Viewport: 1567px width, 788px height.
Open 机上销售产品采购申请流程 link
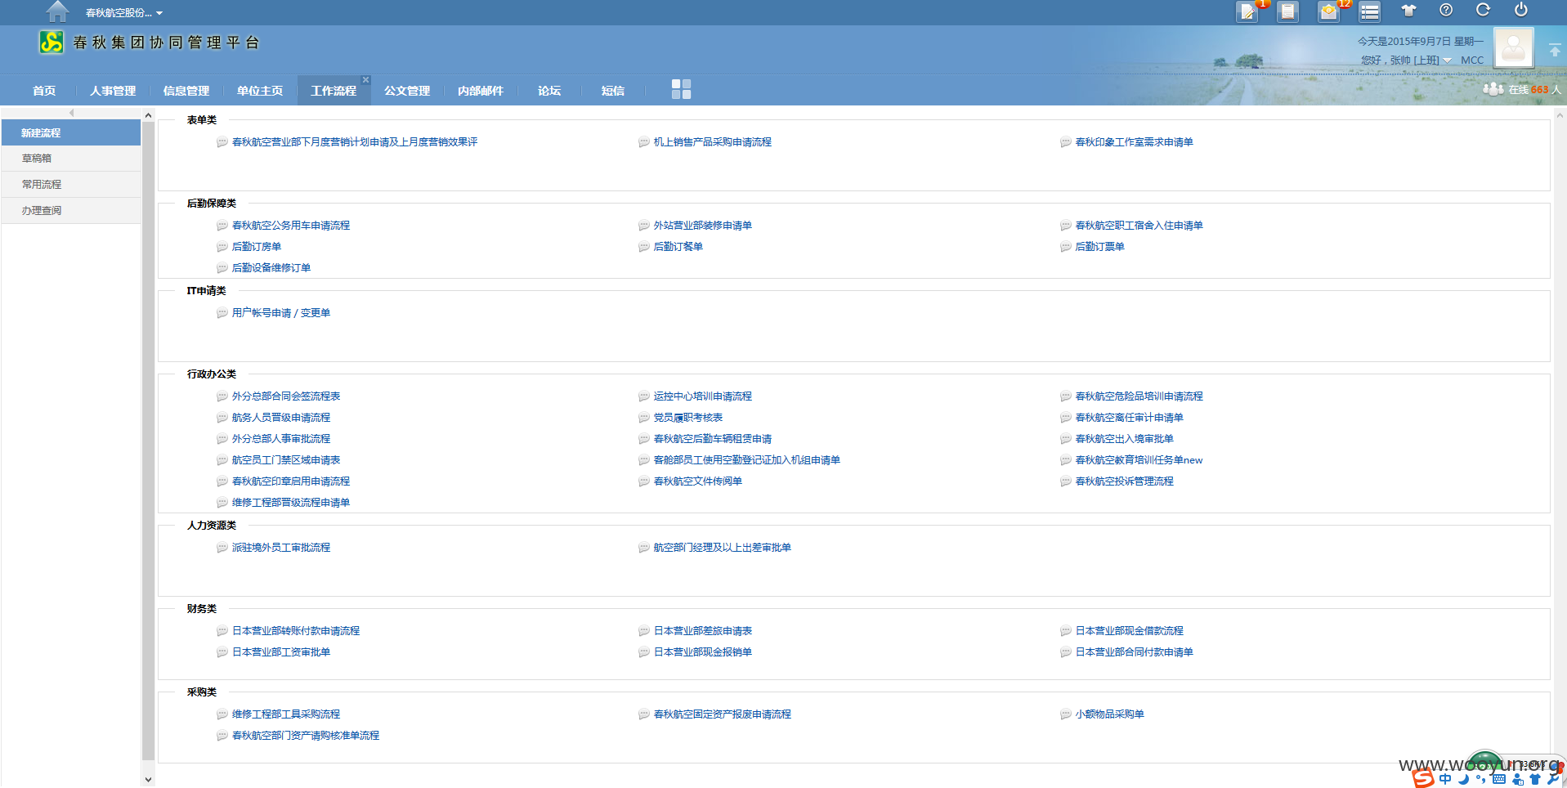(x=712, y=142)
